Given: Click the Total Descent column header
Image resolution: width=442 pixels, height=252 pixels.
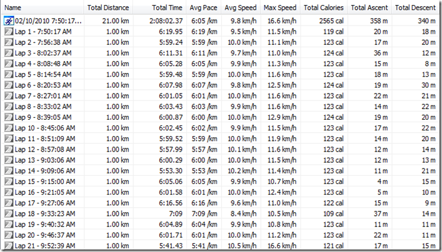Looking at the screenshot, I should coord(414,8).
